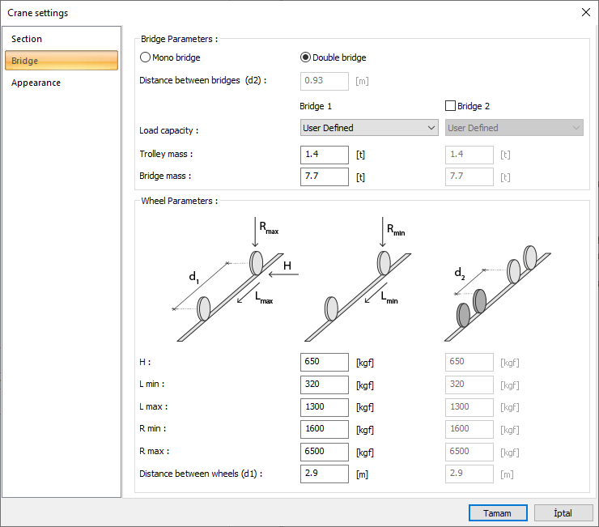Switch to the Appearance page
Viewport: 599px width, 527px height.
click(36, 83)
